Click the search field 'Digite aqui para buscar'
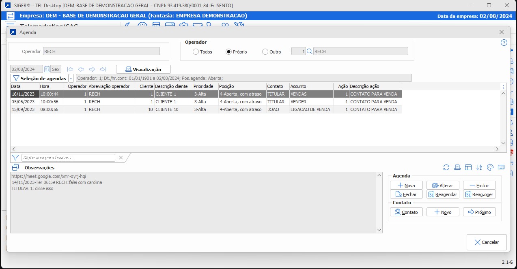The image size is (517, 269). point(68,158)
